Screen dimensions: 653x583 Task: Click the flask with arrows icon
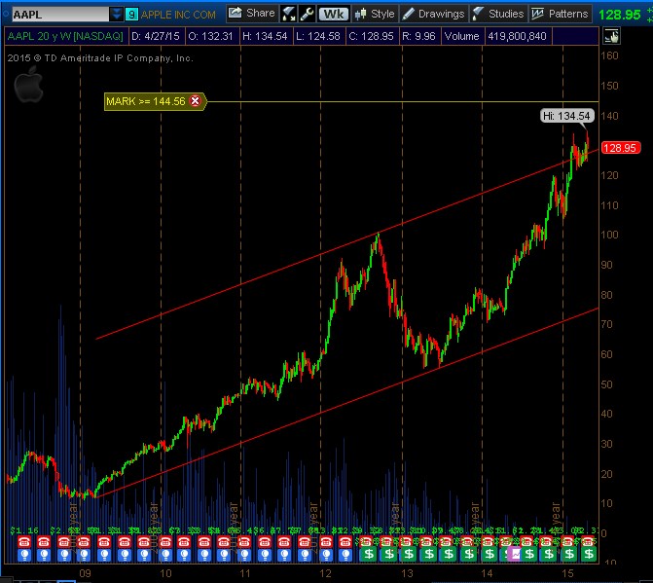pos(288,14)
